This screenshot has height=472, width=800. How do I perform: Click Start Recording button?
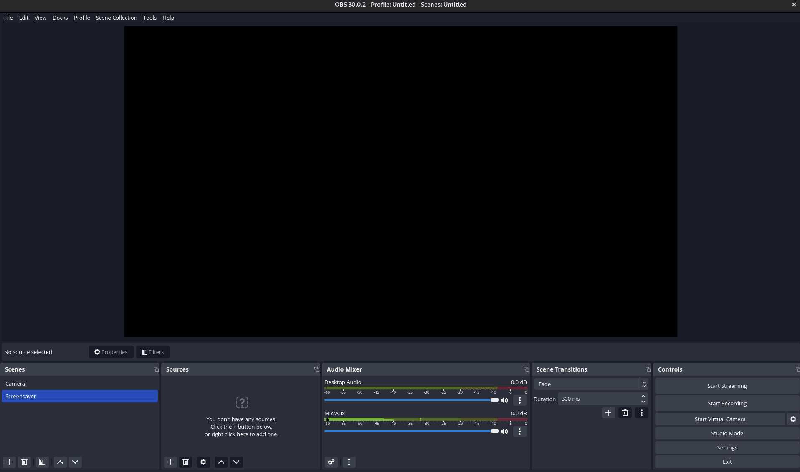tap(727, 403)
